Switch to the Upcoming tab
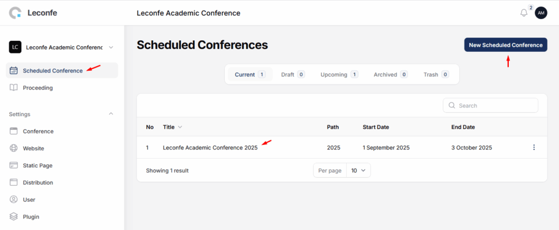 (x=339, y=75)
